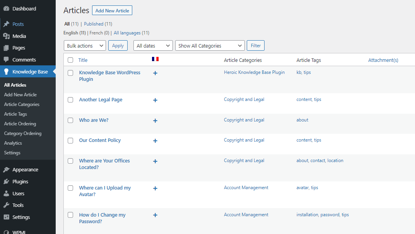Image resolution: width=415 pixels, height=234 pixels.
Task: Click the French flag column header icon
Action: click(155, 59)
